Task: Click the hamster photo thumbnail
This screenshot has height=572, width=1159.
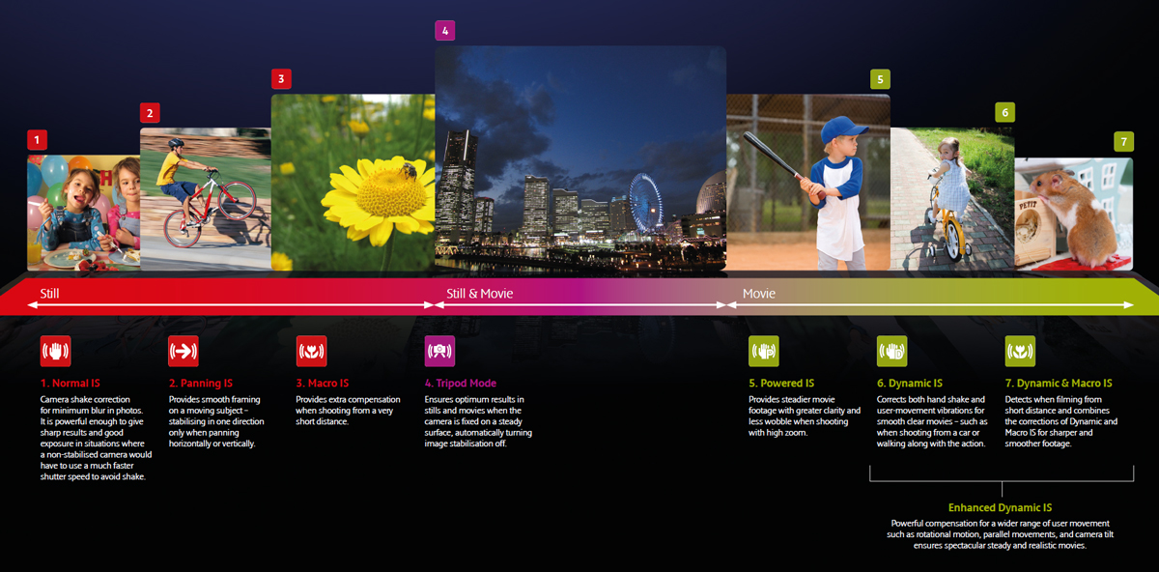Action: click(1073, 214)
